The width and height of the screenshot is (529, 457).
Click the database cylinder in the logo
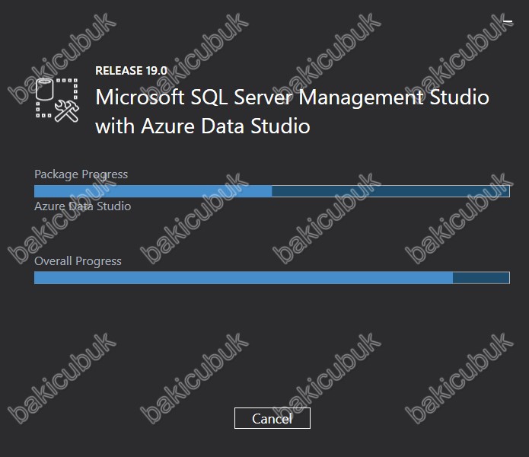pyautogui.click(x=45, y=89)
